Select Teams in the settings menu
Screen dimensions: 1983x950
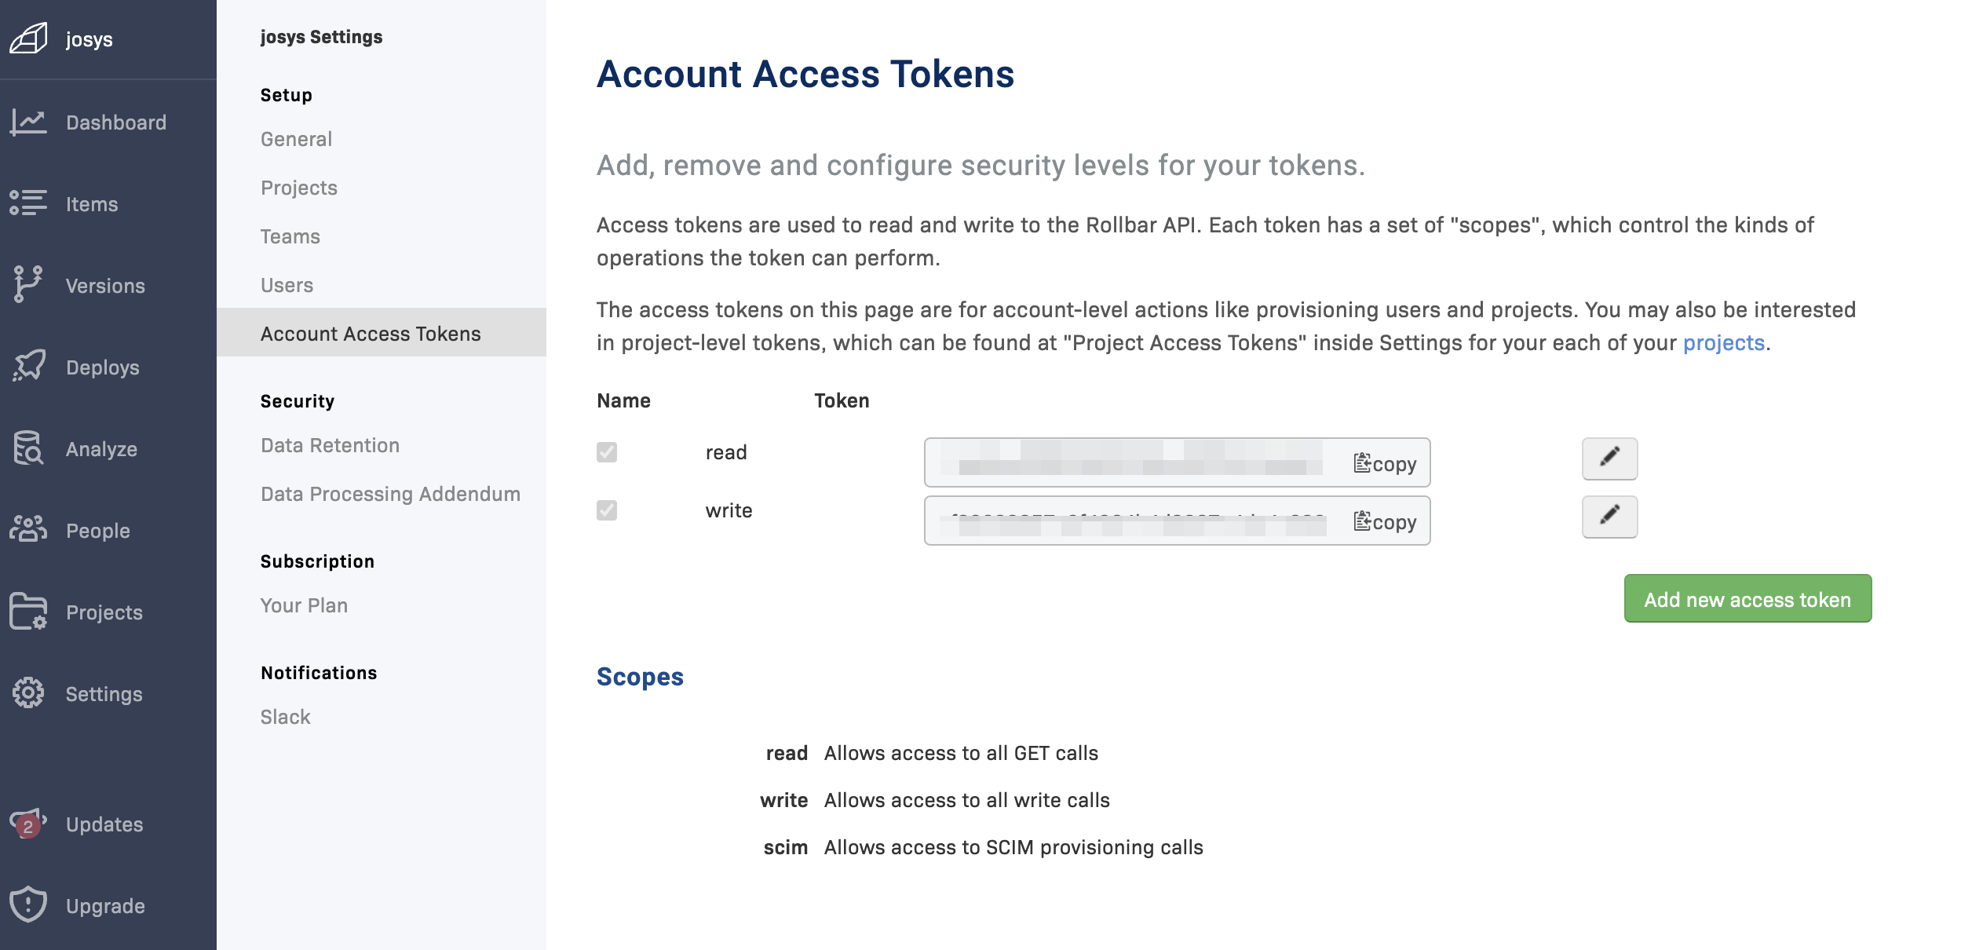pyautogui.click(x=290, y=236)
